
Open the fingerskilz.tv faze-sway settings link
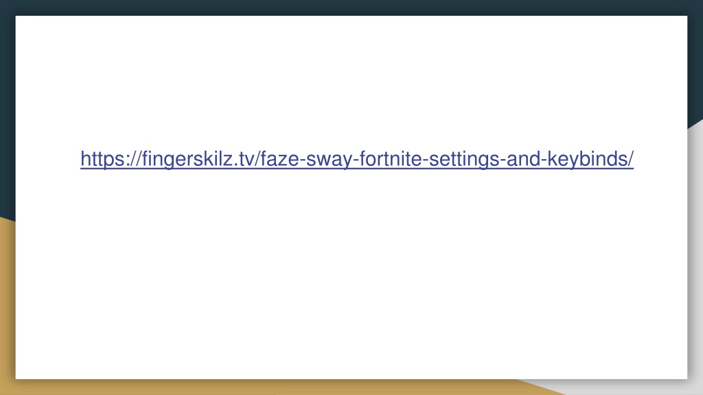pyautogui.click(x=357, y=159)
